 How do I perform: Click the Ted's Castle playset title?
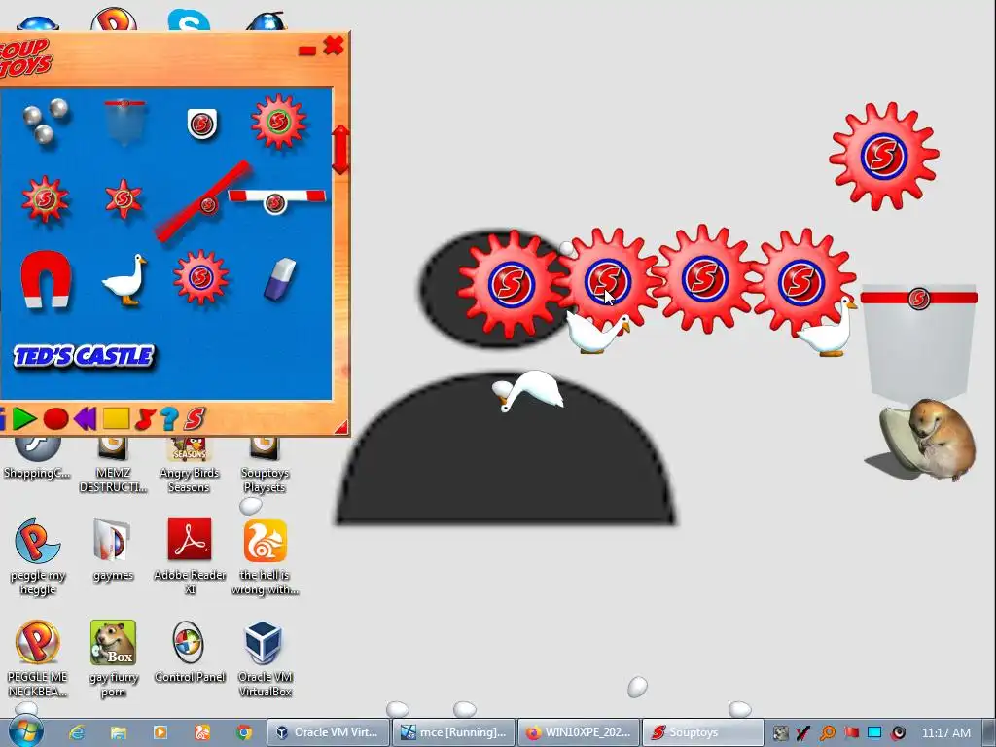pyautogui.click(x=84, y=356)
